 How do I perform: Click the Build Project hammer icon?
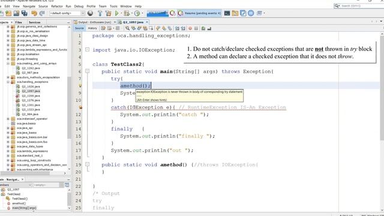(100, 13)
